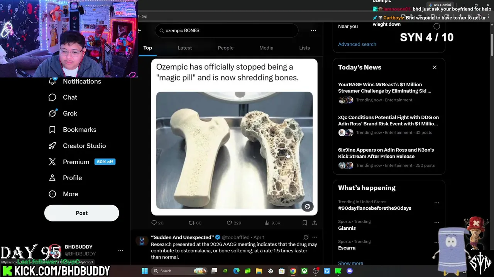This screenshot has width=494, height=277.
Task: Open more options for Giannis trend
Action: click(436, 222)
